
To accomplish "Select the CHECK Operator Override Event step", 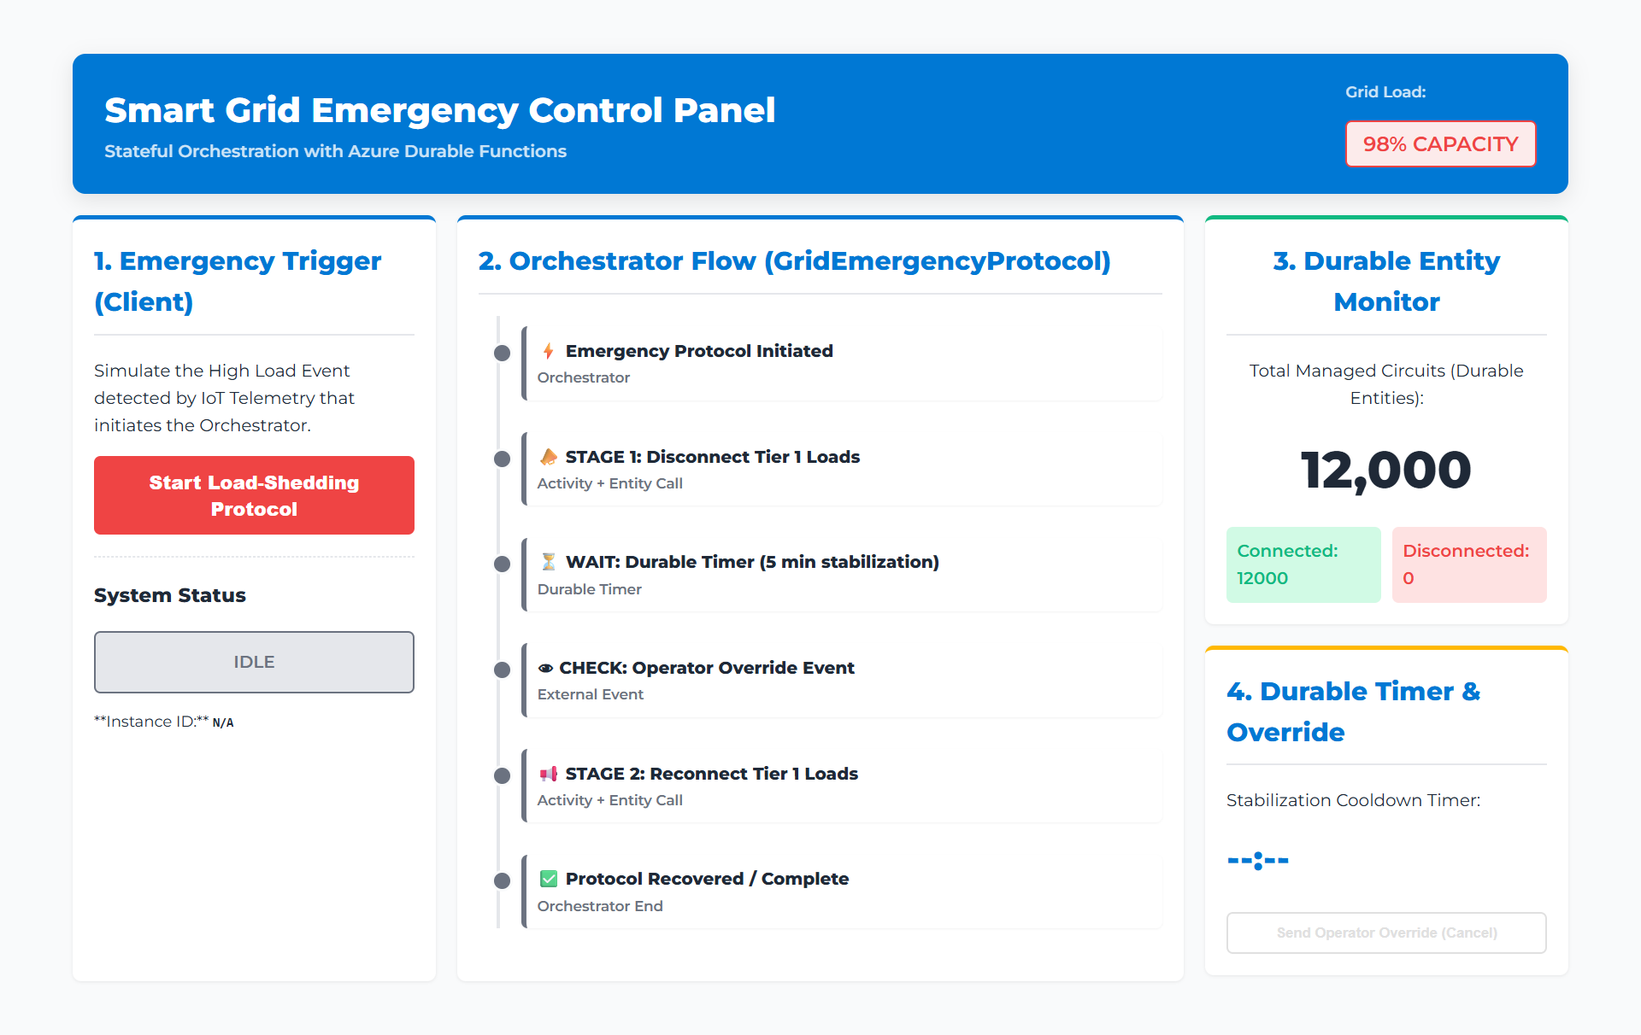I will click(x=842, y=681).
